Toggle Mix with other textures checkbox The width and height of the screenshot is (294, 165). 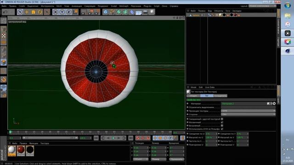(222, 119)
